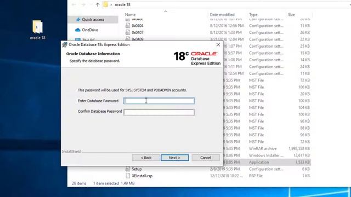Select the 0x0407 file name
Image resolution: width=351 pixels, height=197 pixels.
[138, 33]
